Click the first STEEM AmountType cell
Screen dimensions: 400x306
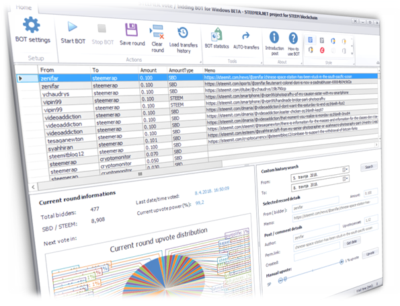[x=177, y=98]
